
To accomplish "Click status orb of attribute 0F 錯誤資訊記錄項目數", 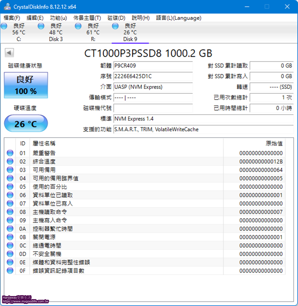I will (10, 271).
